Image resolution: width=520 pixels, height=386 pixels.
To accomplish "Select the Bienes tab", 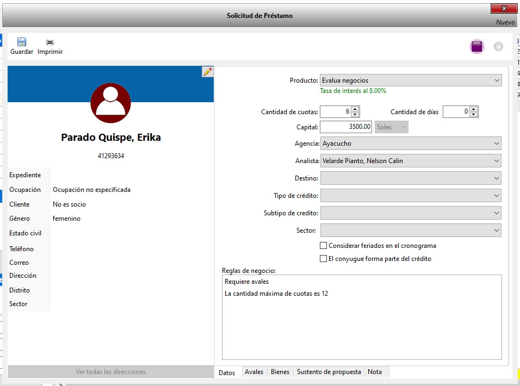I will coord(280,372).
